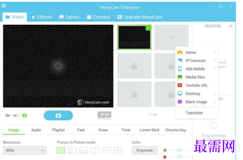Click locked preset below first thumbnail

[x=134, y=66]
